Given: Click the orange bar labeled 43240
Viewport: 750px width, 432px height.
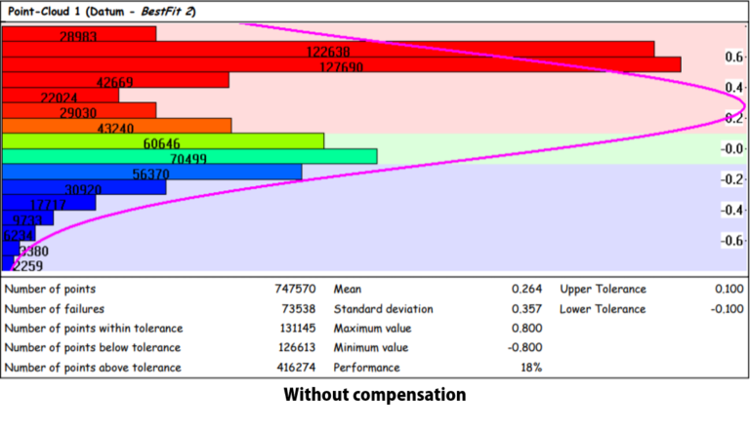Looking at the screenshot, I should point(116,126).
